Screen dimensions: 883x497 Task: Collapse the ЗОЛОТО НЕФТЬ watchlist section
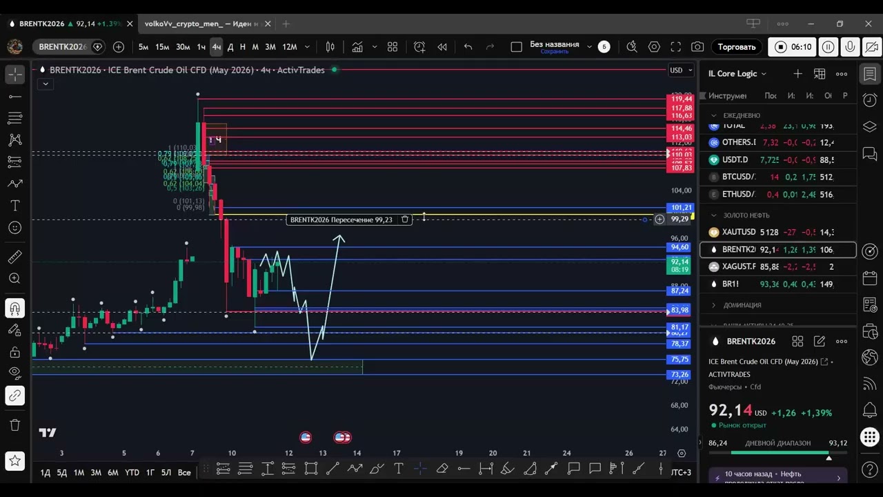point(715,215)
